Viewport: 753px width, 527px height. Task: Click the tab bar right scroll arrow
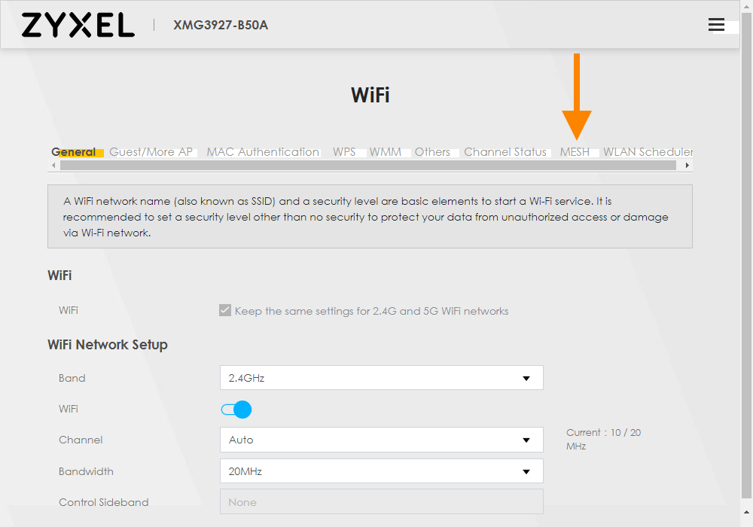[x=687, y=166]
